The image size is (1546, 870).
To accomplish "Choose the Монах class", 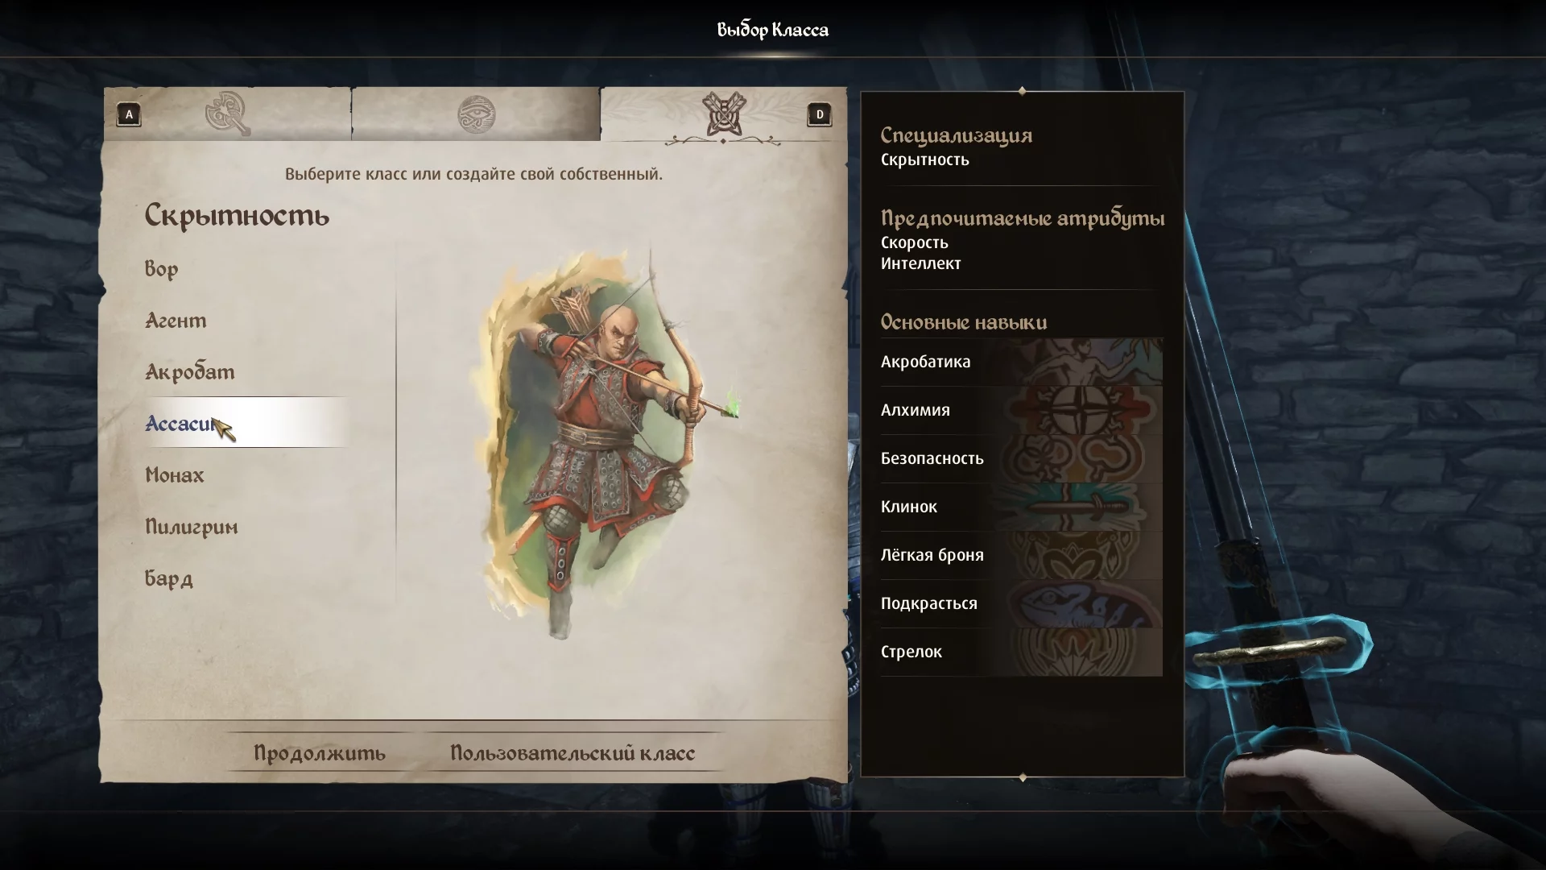I will pos(175,475).
